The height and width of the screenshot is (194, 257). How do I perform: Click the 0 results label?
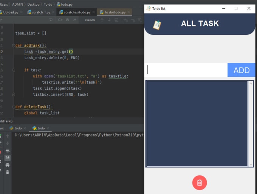tap(90, 20)
